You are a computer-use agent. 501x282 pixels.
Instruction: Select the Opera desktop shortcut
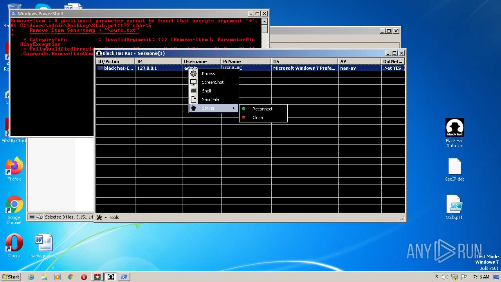[x=14, y=246]
